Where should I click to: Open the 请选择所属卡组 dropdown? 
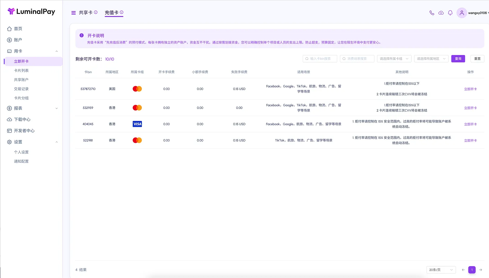coord(394,59)
